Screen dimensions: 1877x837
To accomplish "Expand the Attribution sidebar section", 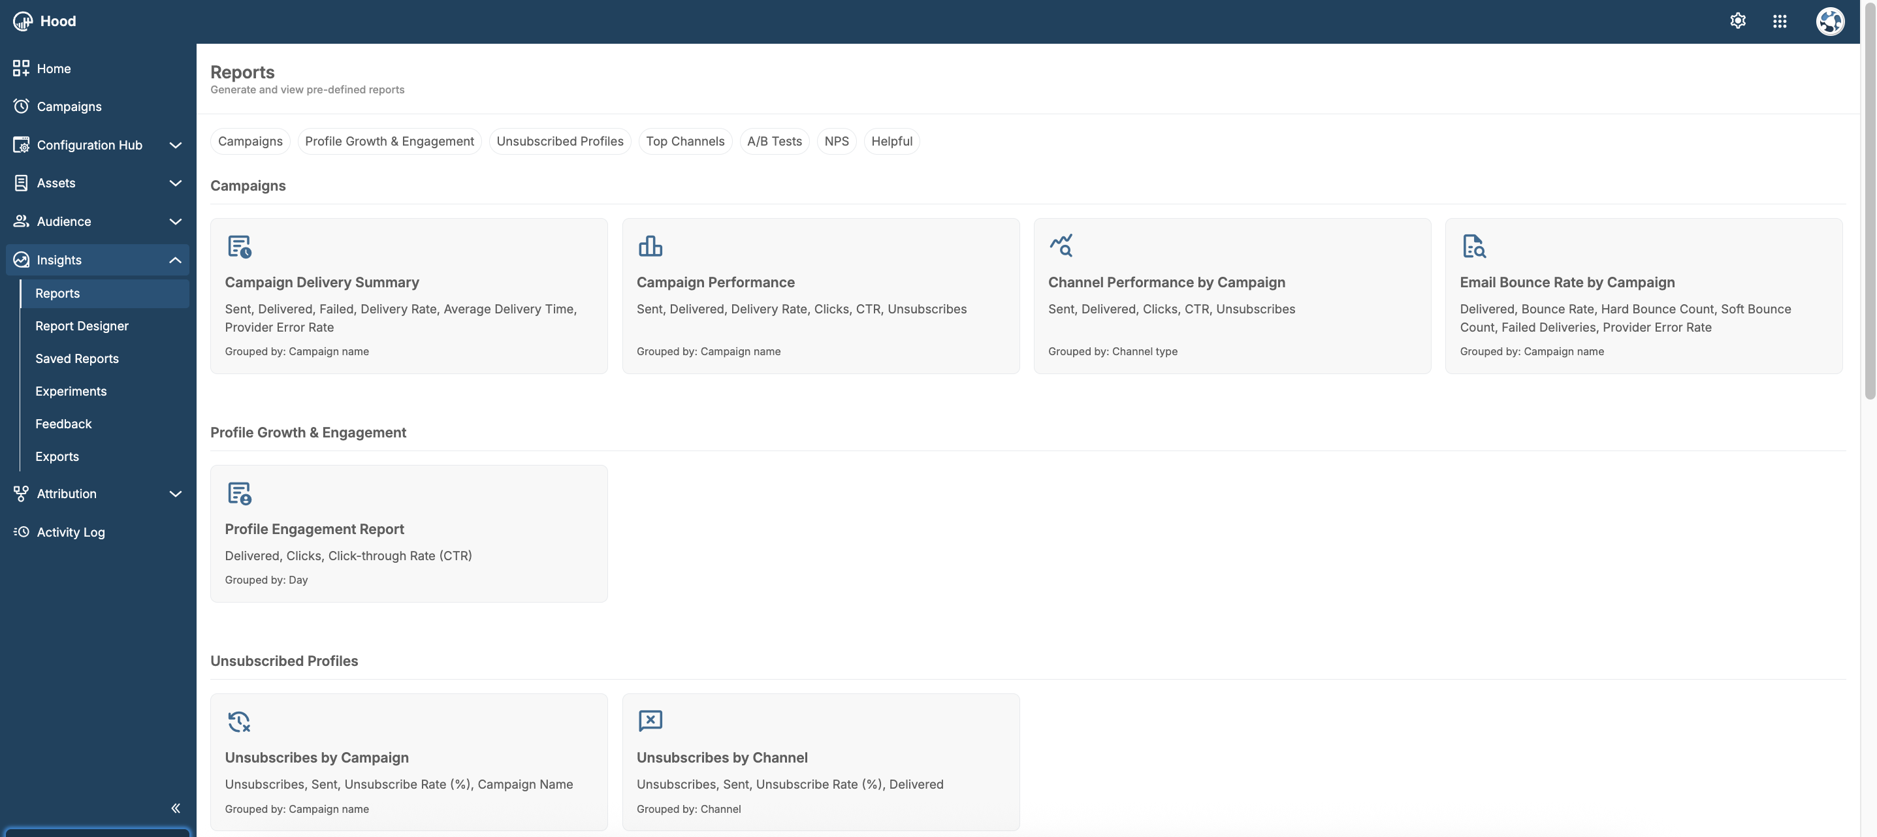I will [175, 494].
